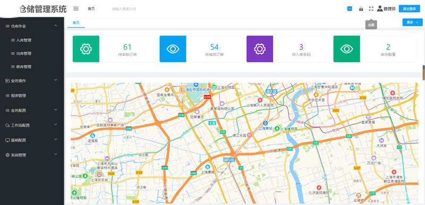The height and width of the screenshot is (205, 425).
Task: Click the 首页 breadcrumb link in header
Action: coord(91,8)
